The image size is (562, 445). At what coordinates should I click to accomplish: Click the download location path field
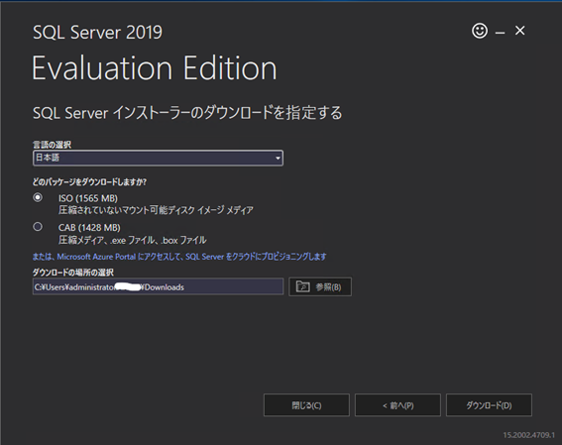coord(158,286)
